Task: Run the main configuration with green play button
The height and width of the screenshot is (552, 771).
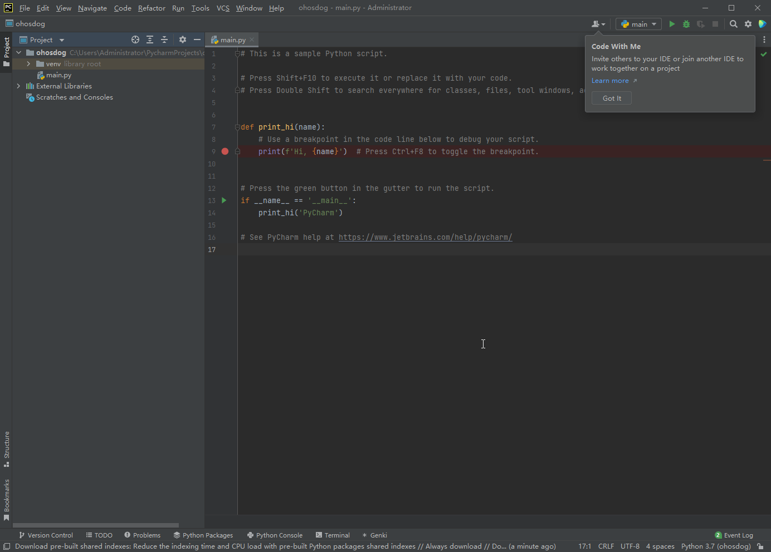Action: point(672,24)
